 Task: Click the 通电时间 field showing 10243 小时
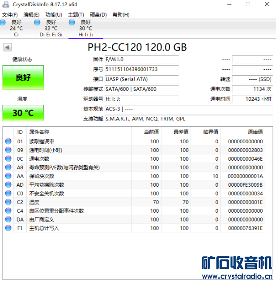point(252,99)
